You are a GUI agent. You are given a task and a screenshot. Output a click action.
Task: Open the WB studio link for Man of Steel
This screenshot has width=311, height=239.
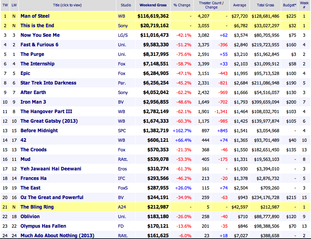coord(122,16)
